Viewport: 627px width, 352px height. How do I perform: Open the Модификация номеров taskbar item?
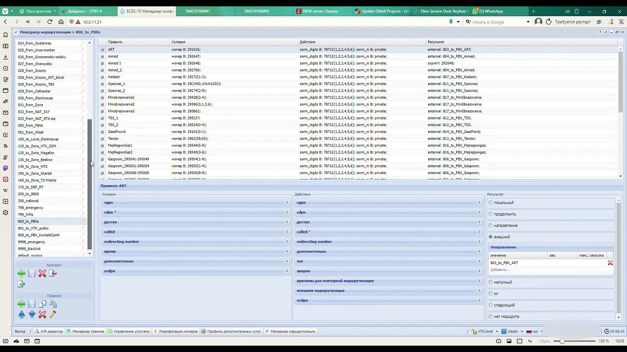(x=176, y=331)
